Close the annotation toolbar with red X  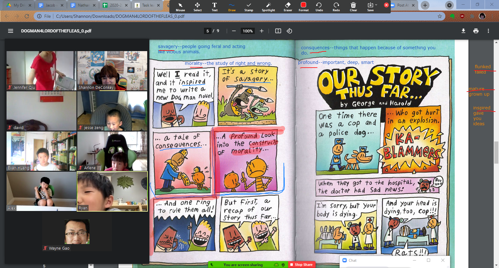coord(386,5)
